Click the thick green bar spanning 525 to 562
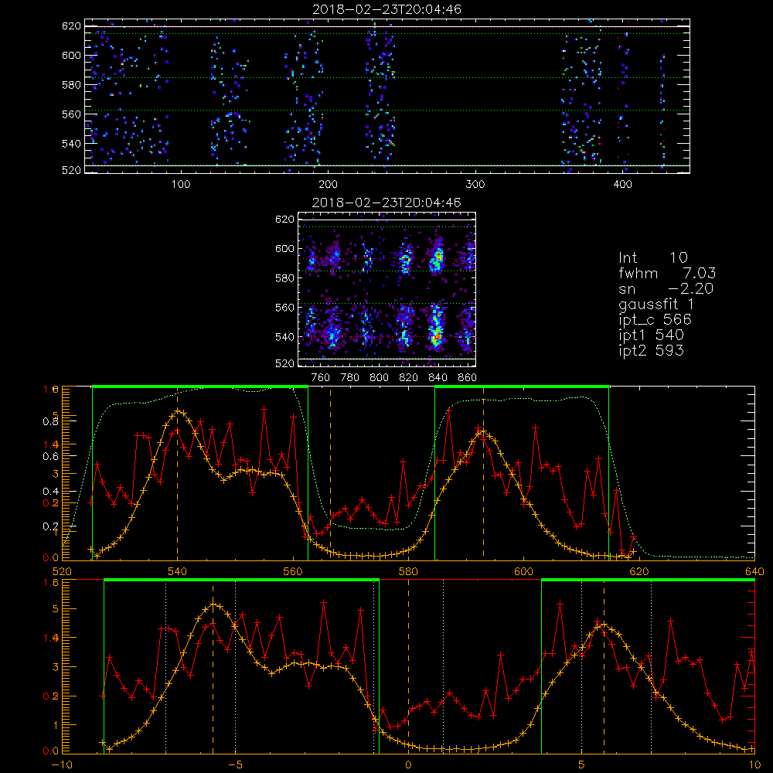 pos(200,386)
